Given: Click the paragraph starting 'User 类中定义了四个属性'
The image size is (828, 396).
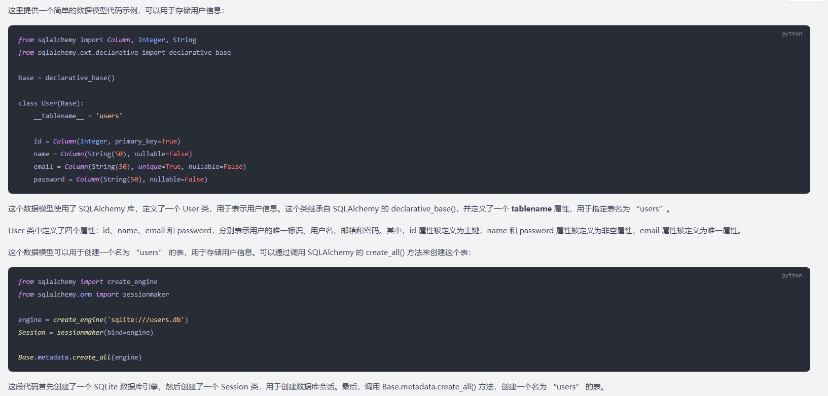Looking at the screenshot, I should coord(376,231).
